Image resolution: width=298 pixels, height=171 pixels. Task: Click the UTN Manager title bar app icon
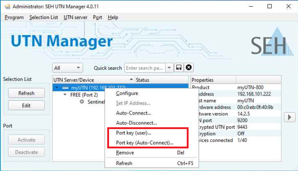(7, 7)
